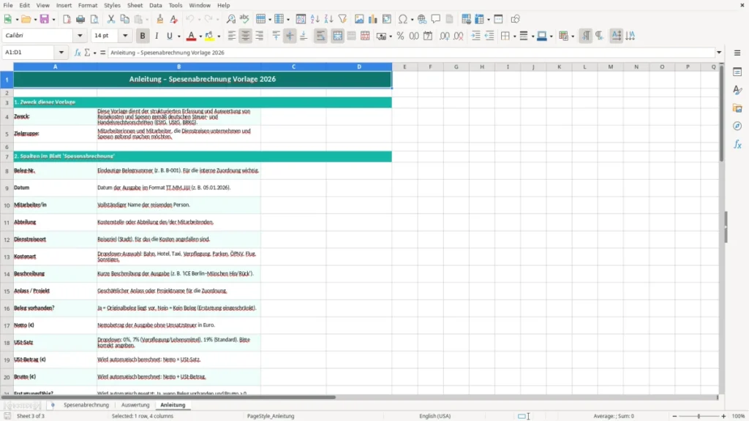Open the sidebar Functions panel
749x421 pixels.
coord(737,144)
